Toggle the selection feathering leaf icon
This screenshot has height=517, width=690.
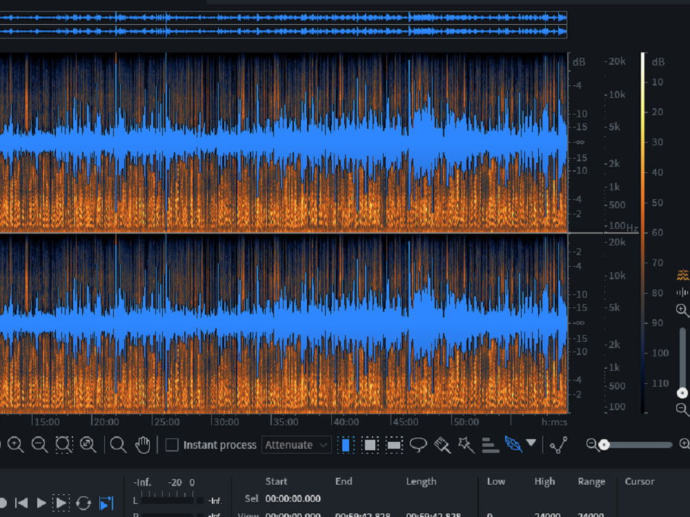pyautogui.click(x=513, y=444)
